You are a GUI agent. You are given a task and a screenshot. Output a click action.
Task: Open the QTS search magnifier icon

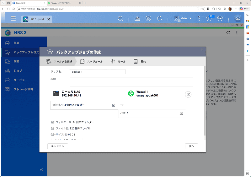(120, 19)
